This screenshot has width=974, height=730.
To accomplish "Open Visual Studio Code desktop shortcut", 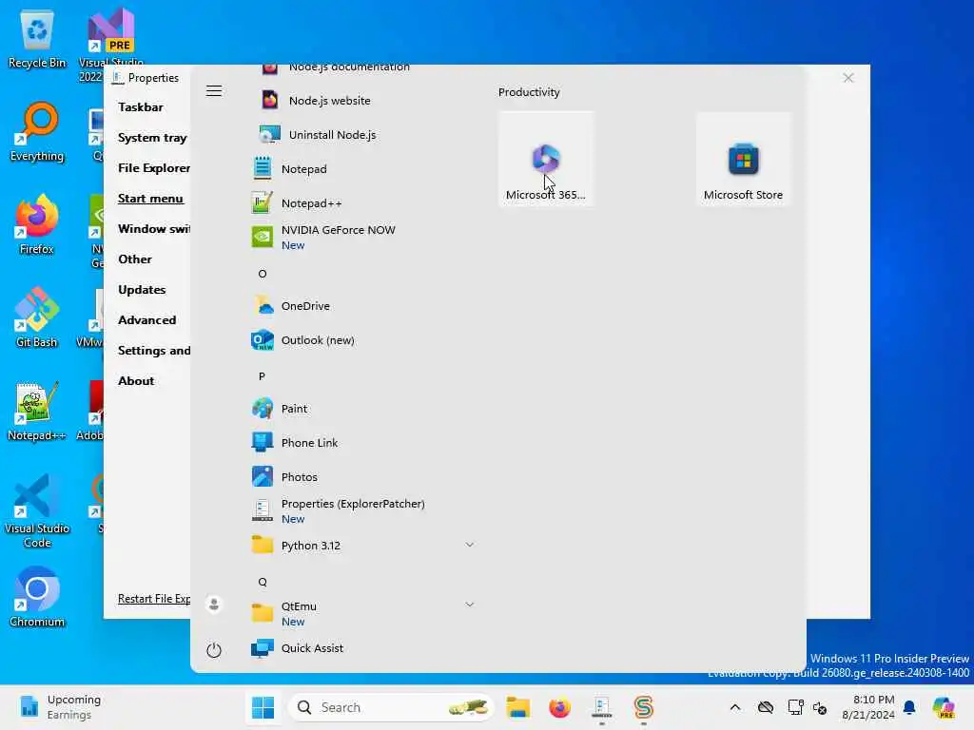I will click(37, 510).
